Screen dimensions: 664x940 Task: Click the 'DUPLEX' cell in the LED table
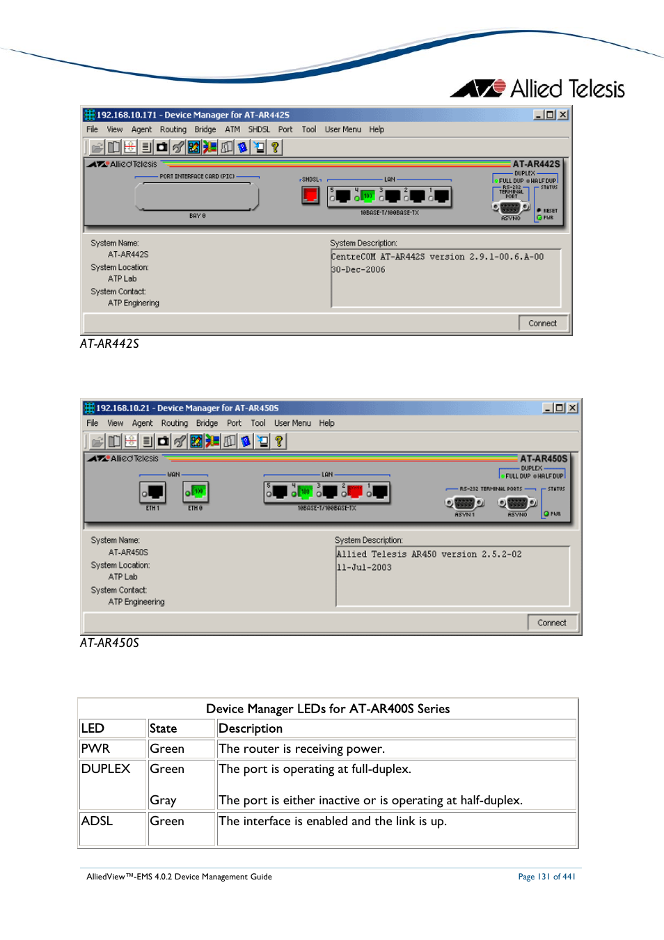(113, 784)
